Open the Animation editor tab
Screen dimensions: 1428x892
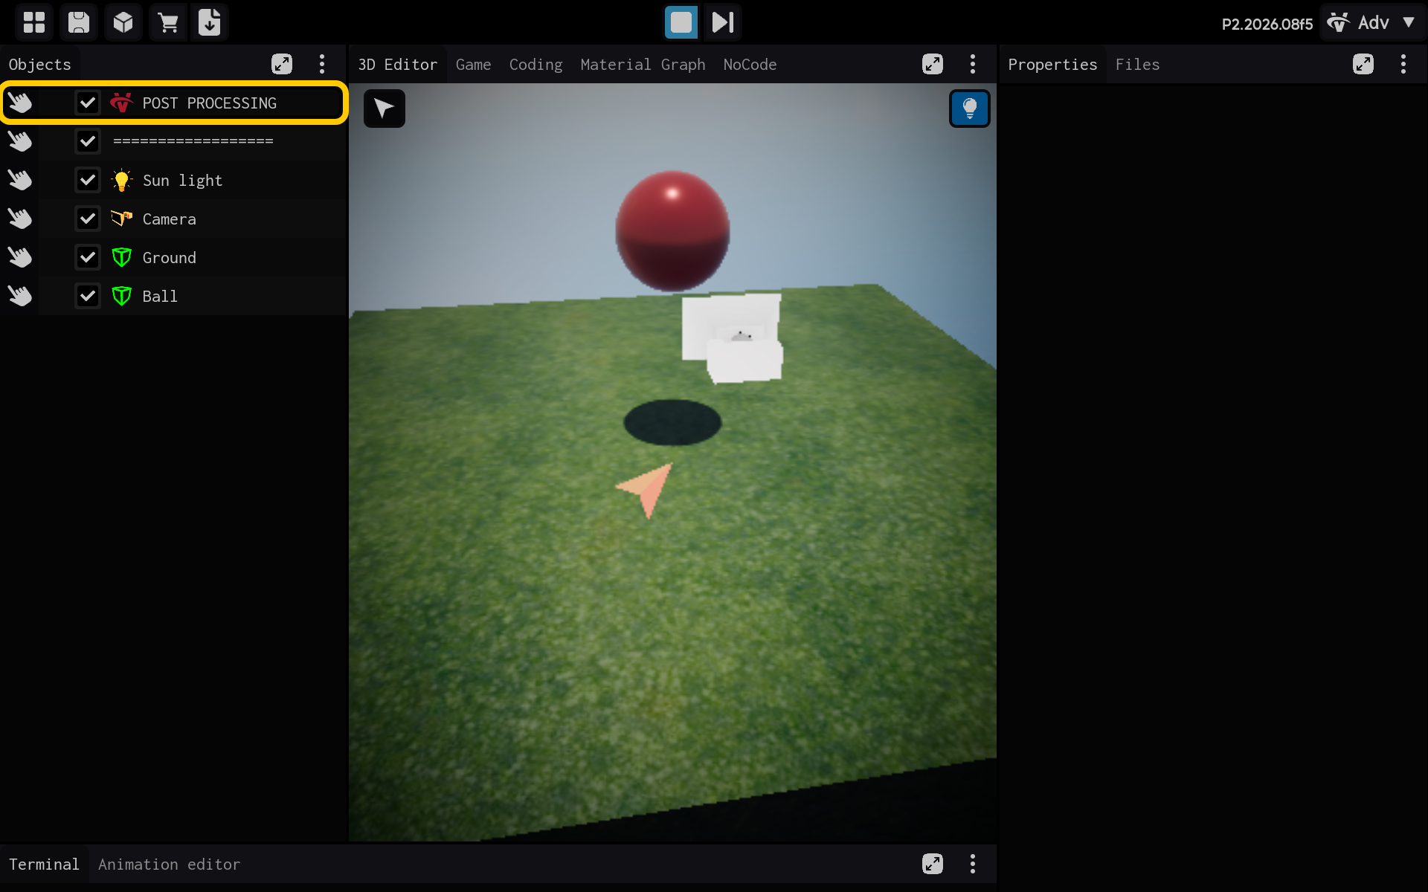[169, 864]
